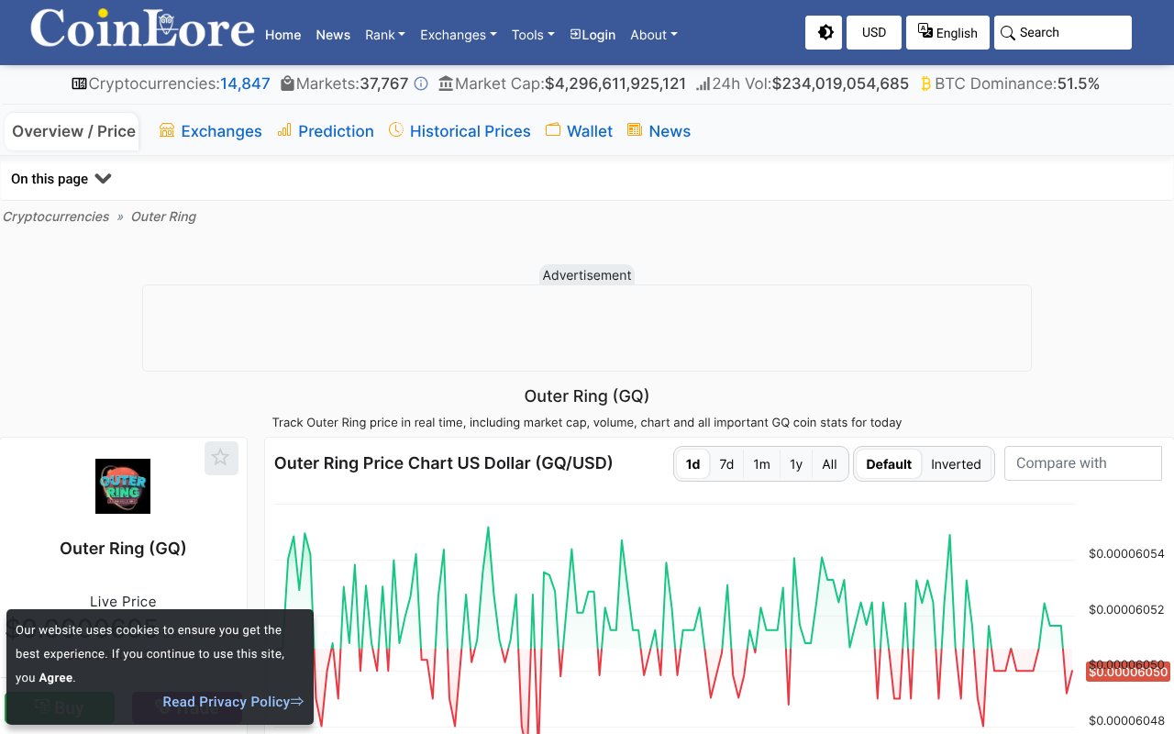Image resolution: width=1174 pixels, height=734 pixels.
Task: Open the News page from the navbar
Action: coord(333,35)
